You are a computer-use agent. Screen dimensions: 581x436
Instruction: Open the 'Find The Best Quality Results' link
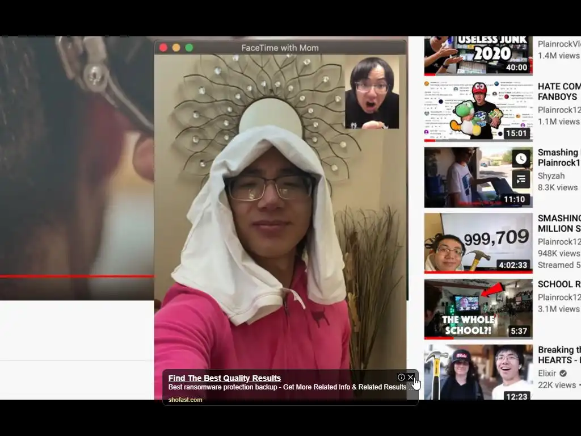click(x=225, y=378)
